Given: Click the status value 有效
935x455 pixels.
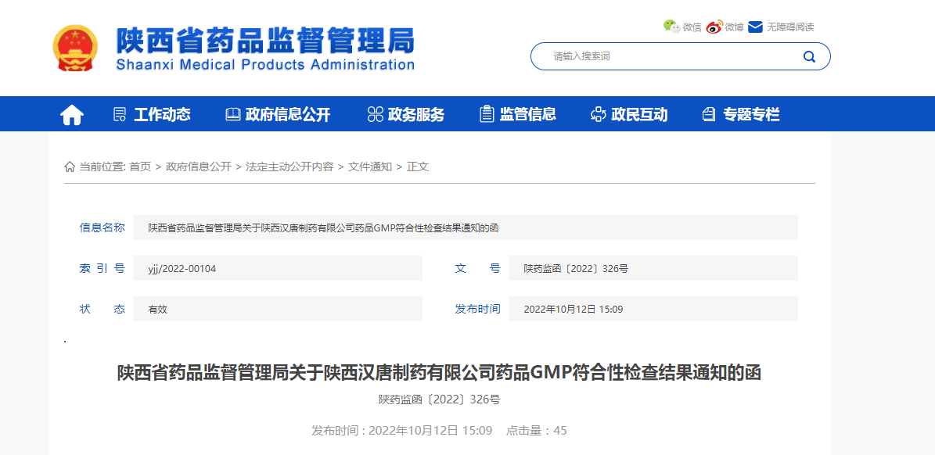Looking at the screenshot, I should (x=278, y=309).
